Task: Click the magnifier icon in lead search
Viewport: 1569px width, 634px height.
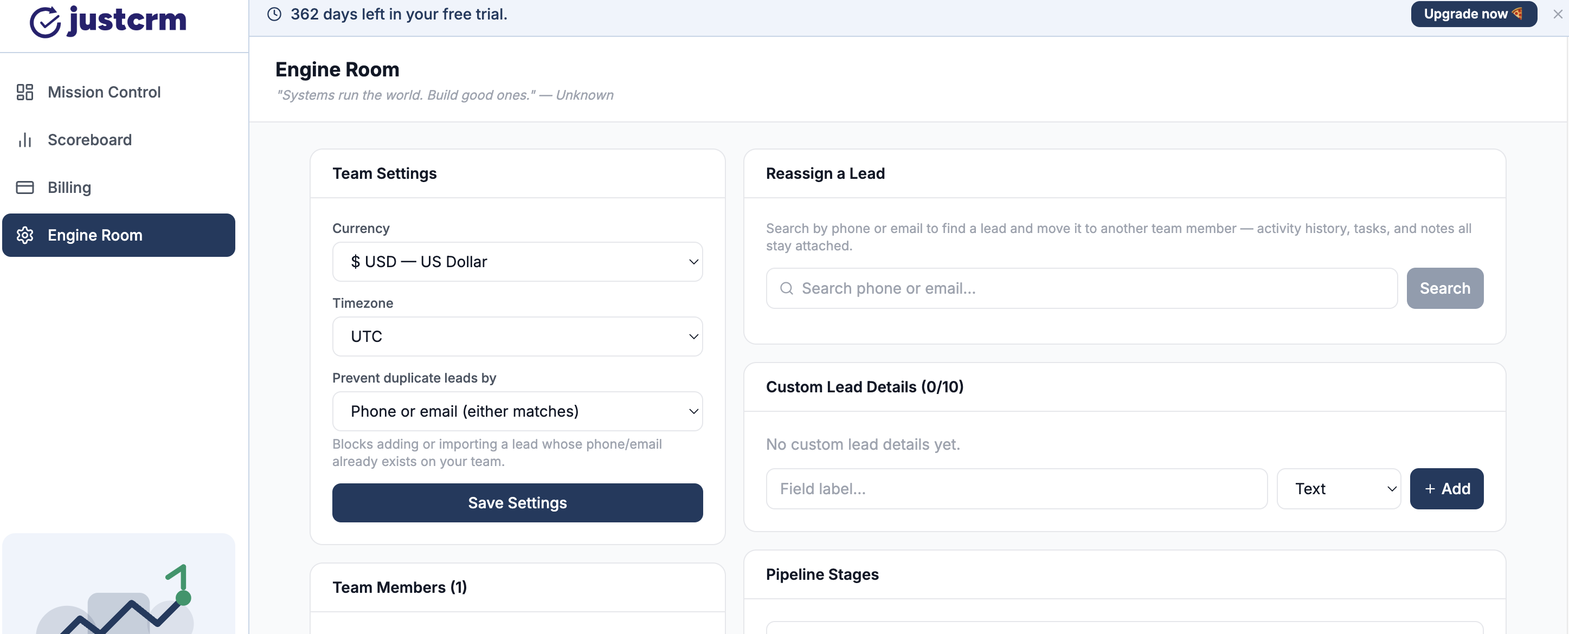Action: pyautogui.click(x=786, y=288)
